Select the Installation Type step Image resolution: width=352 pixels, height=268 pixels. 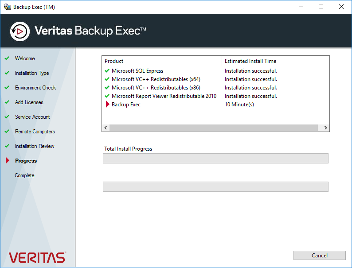pos(32,73)
